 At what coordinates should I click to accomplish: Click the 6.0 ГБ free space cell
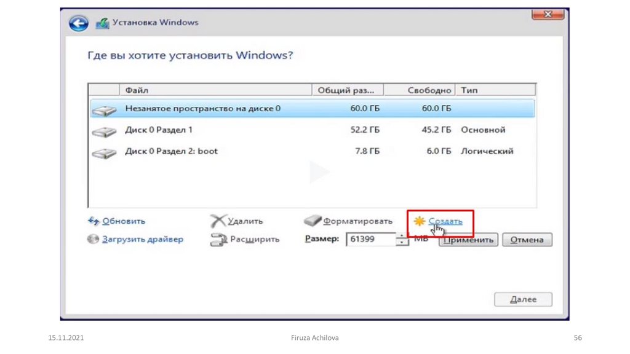tap(439, 151)
